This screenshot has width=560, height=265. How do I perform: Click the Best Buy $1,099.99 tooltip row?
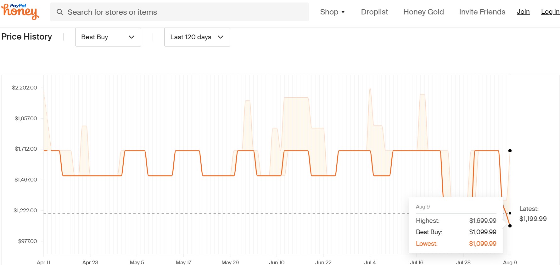coord(456,232)
